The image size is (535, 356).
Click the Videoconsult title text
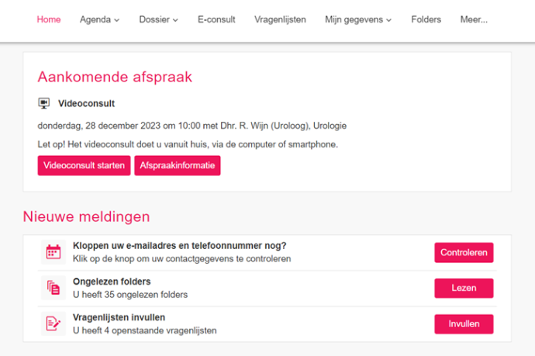(x=86, y=103)
